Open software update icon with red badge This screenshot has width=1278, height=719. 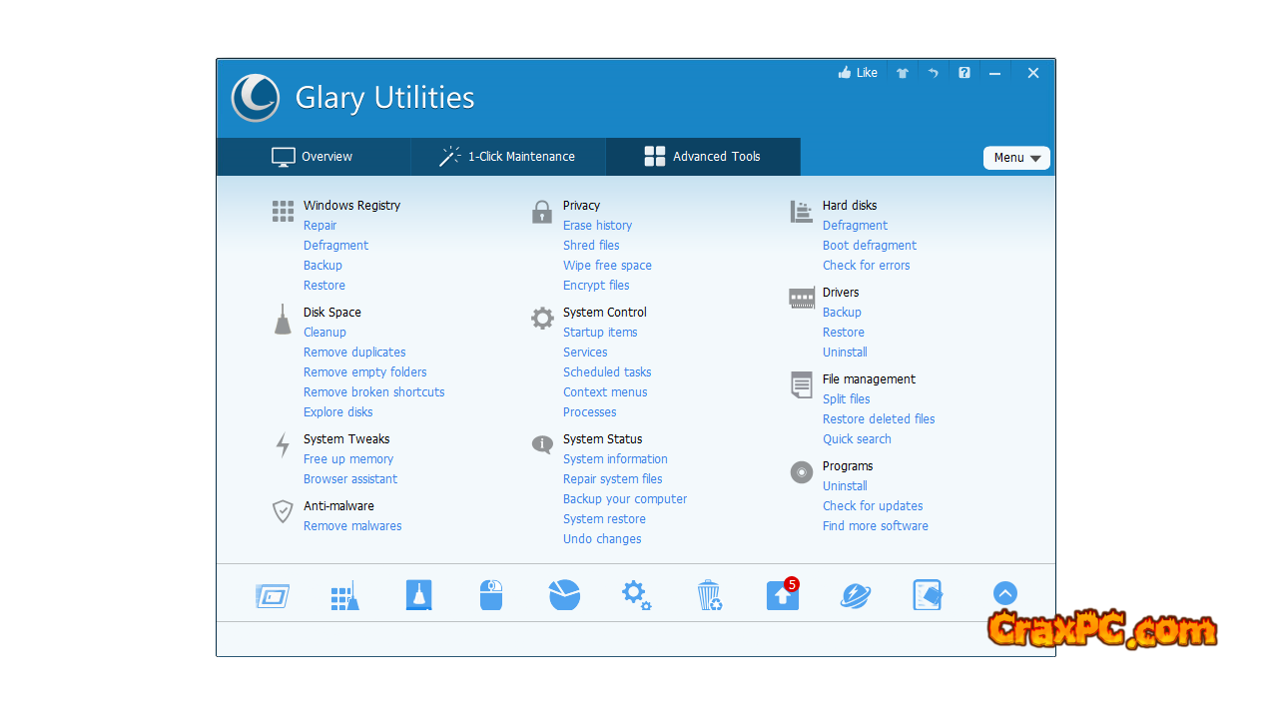point(782,595)
